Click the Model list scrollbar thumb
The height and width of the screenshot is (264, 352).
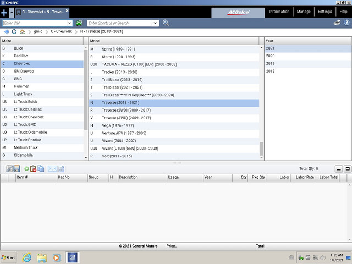pos(261,148)
